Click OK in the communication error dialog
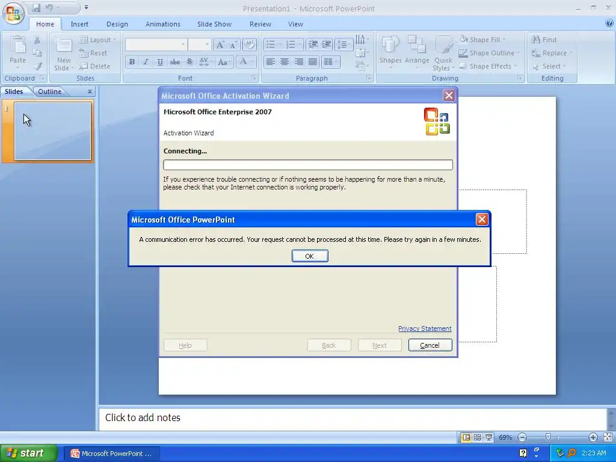Viewport: 616px width, 462px height. [x=310, y=256]
